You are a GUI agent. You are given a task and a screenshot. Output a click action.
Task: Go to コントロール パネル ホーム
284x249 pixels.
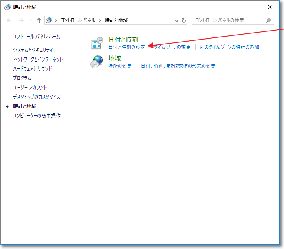pyautogui.click(x=36, y=37)
